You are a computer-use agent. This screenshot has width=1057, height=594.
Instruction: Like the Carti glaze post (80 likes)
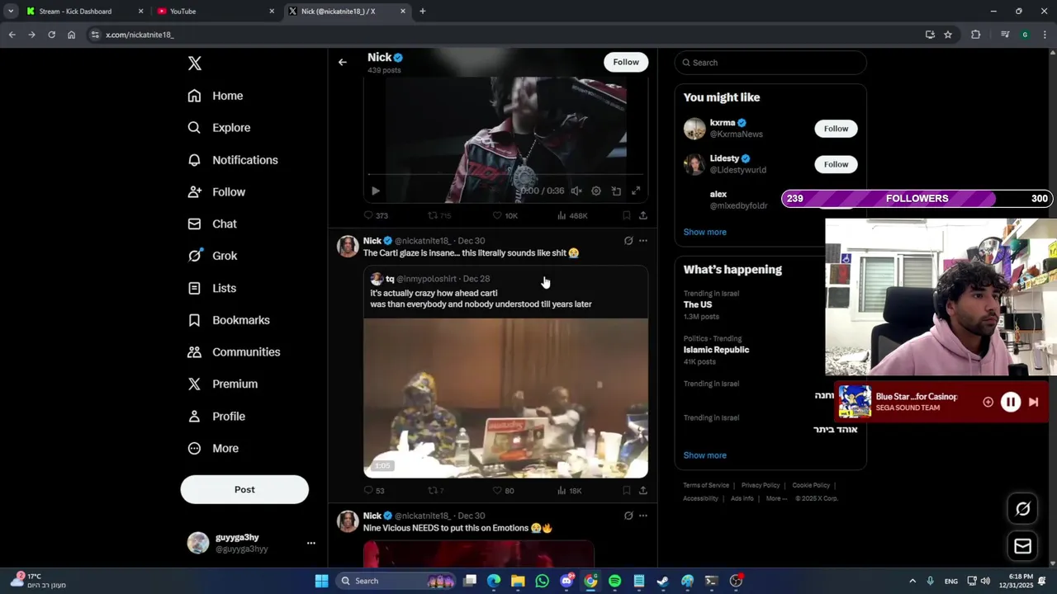[x=504, y=490]
